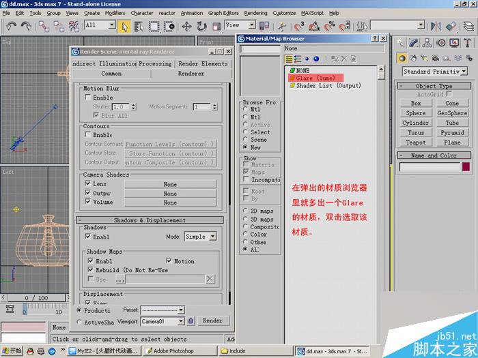The image size is (478, 358).
Task: Open the named selection sets dropdown
Action: (x=421, y=25)
